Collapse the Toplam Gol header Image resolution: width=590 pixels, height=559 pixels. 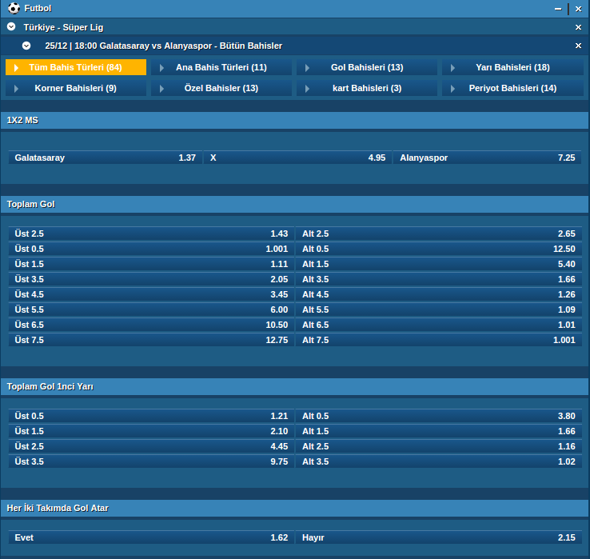pyautogui.click(x=295, y=205)
